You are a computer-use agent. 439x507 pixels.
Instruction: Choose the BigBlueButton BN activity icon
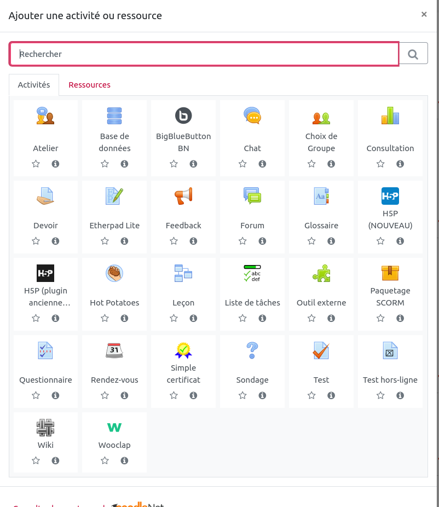pos(183,116)
